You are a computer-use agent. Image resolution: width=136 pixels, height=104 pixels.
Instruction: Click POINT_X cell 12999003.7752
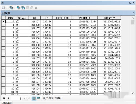coord(85,88)
